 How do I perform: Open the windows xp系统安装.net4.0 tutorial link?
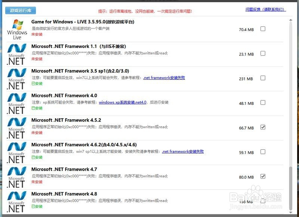(x=123, y=102)
